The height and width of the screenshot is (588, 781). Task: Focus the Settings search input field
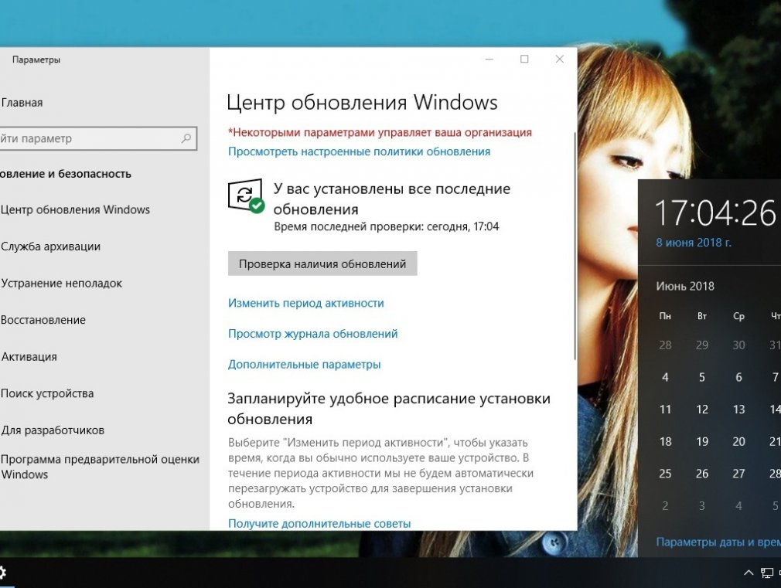[98, 138]
